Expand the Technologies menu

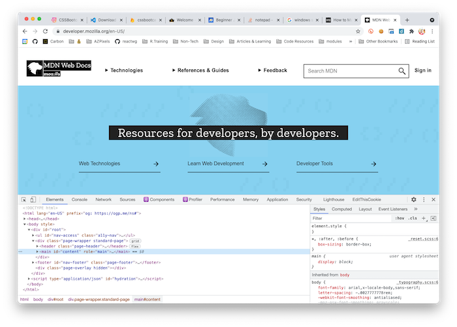tap(124, 70)
